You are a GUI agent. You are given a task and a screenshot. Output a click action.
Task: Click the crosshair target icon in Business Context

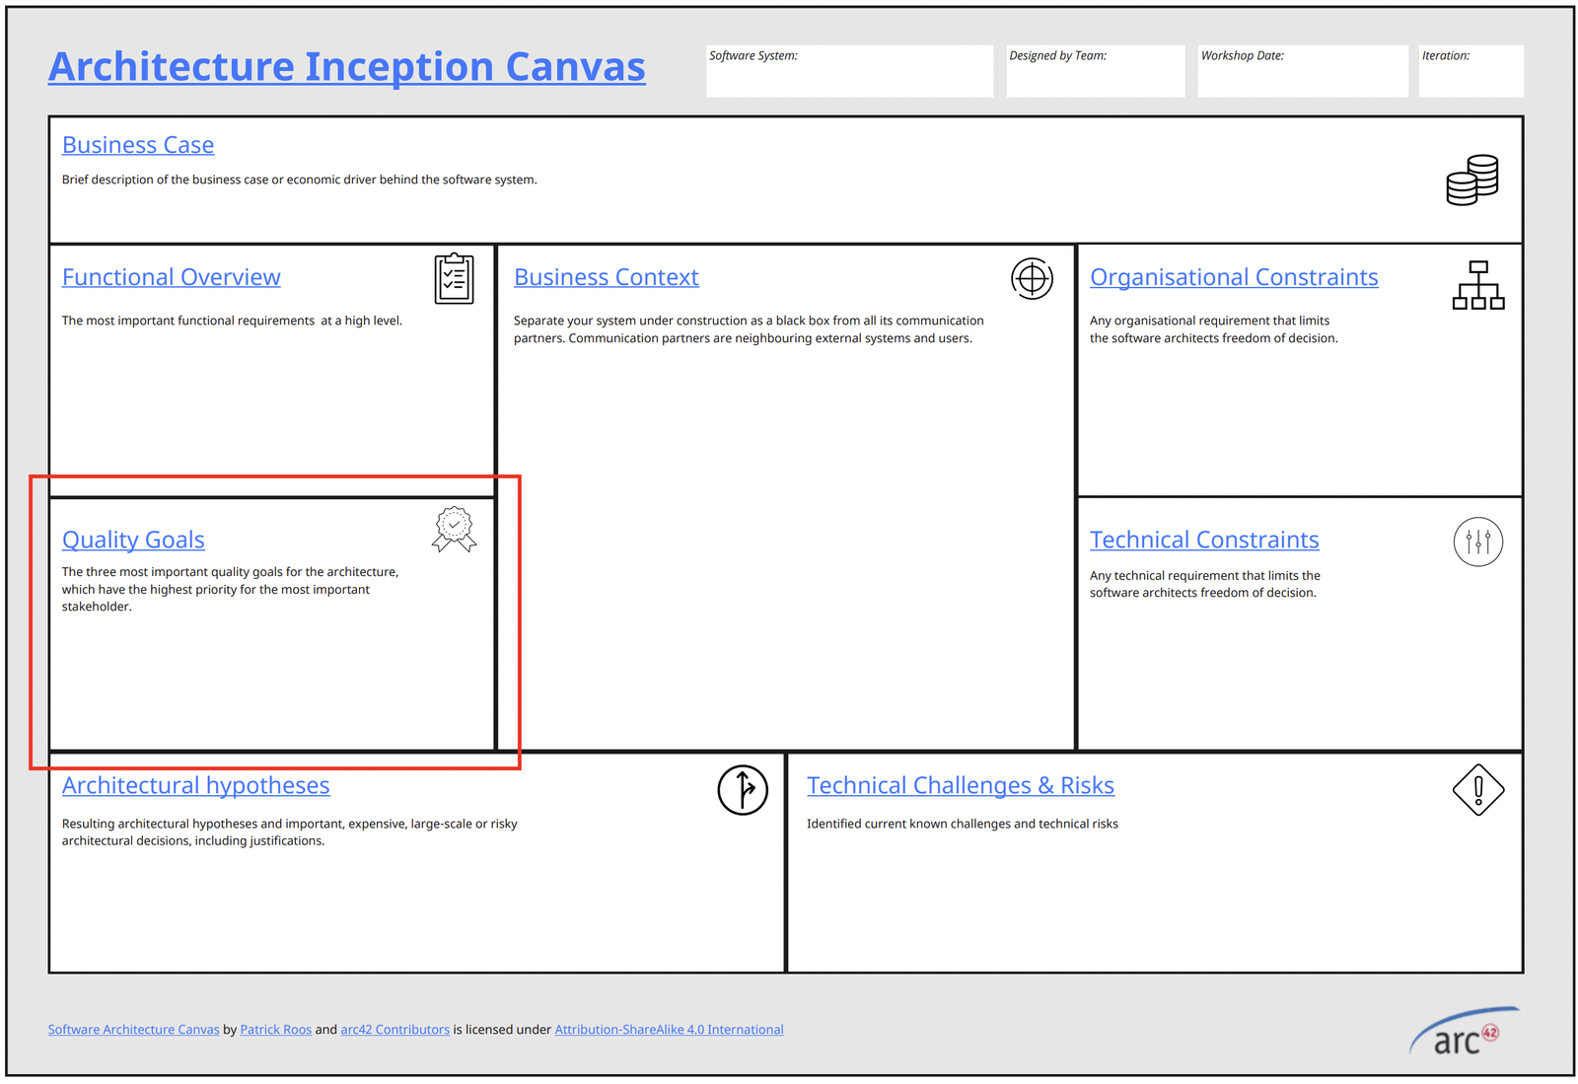(x=1032, y=279)
